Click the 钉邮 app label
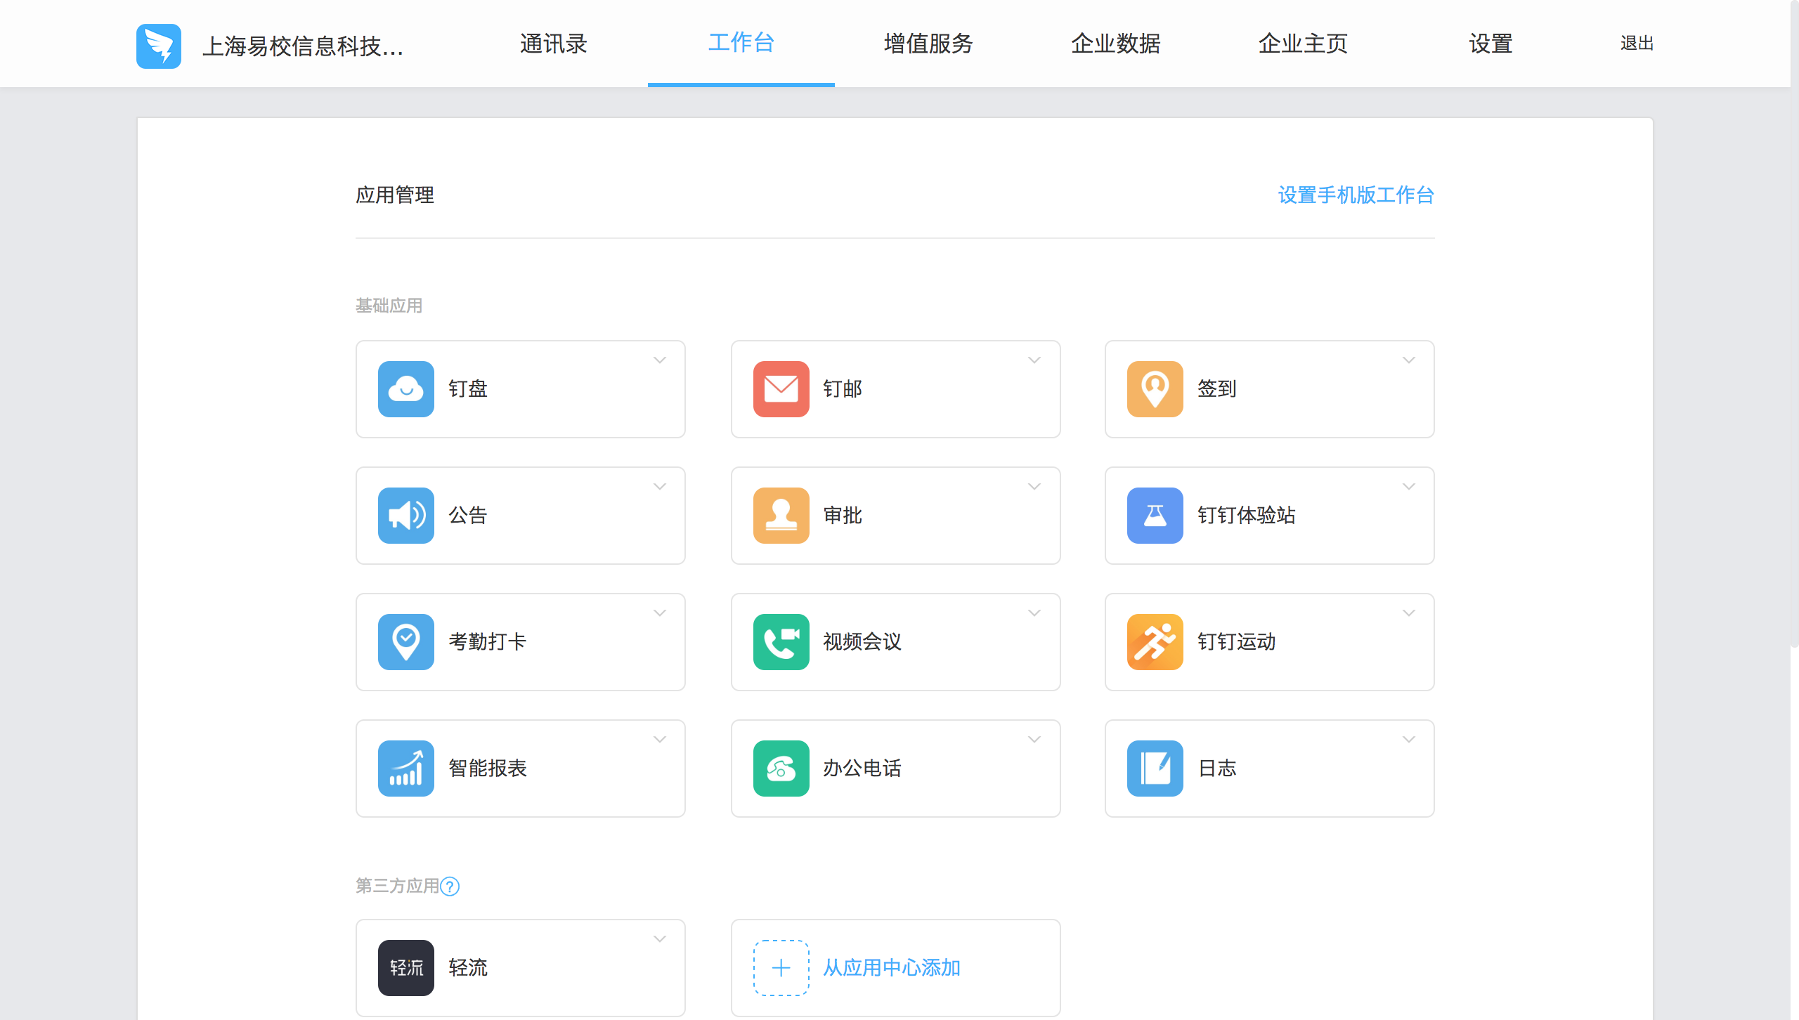The height and width of the screenshot is (1020, 1799). (x=843, y=388)
